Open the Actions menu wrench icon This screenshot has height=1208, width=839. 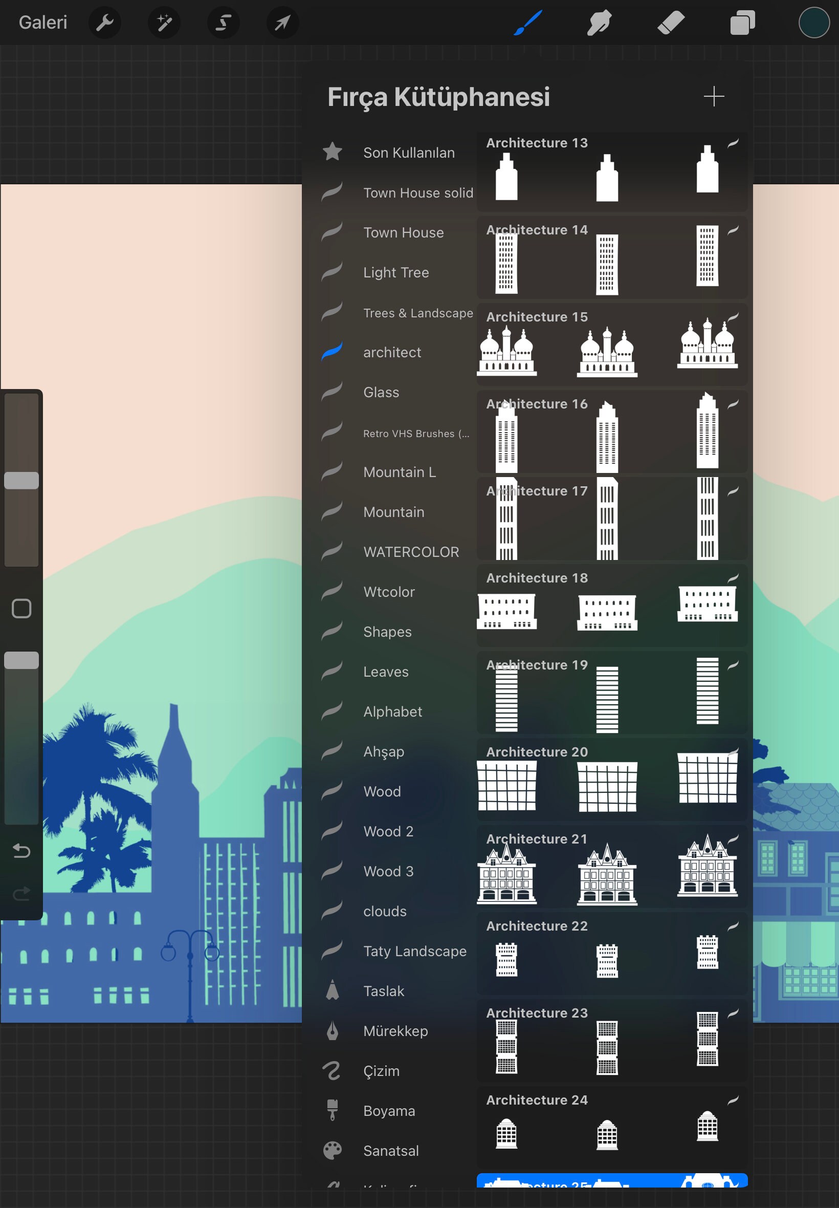104,23
